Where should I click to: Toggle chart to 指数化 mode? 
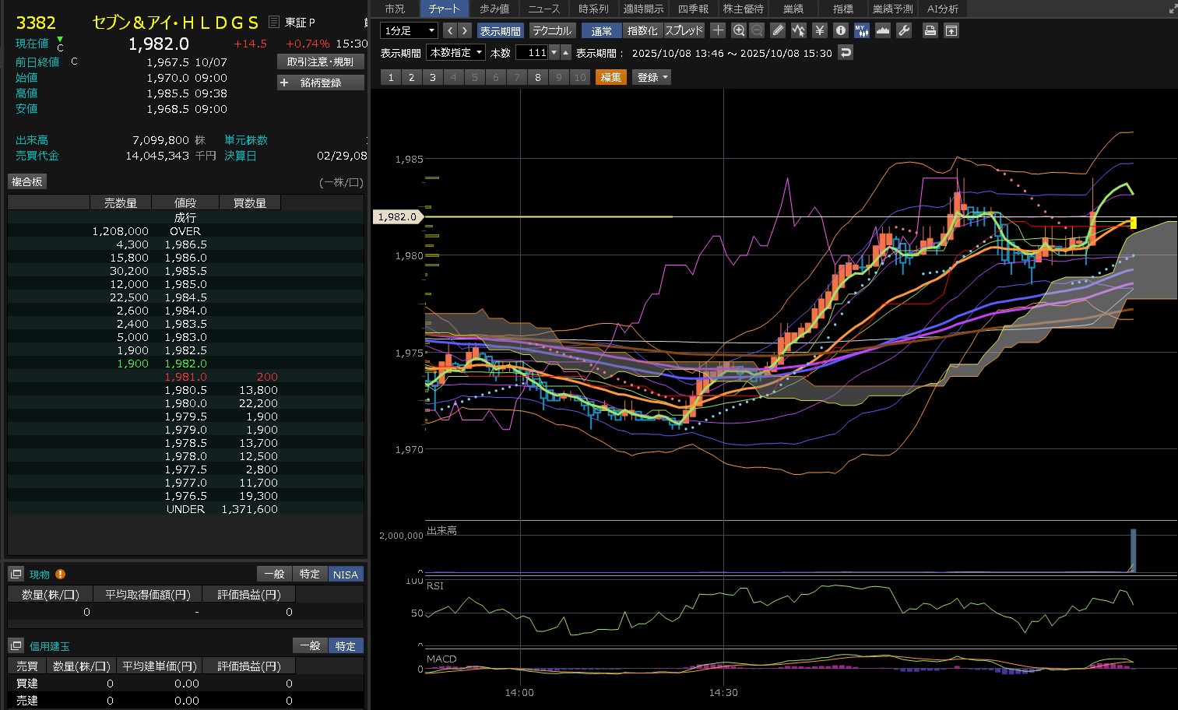point(642,30)
